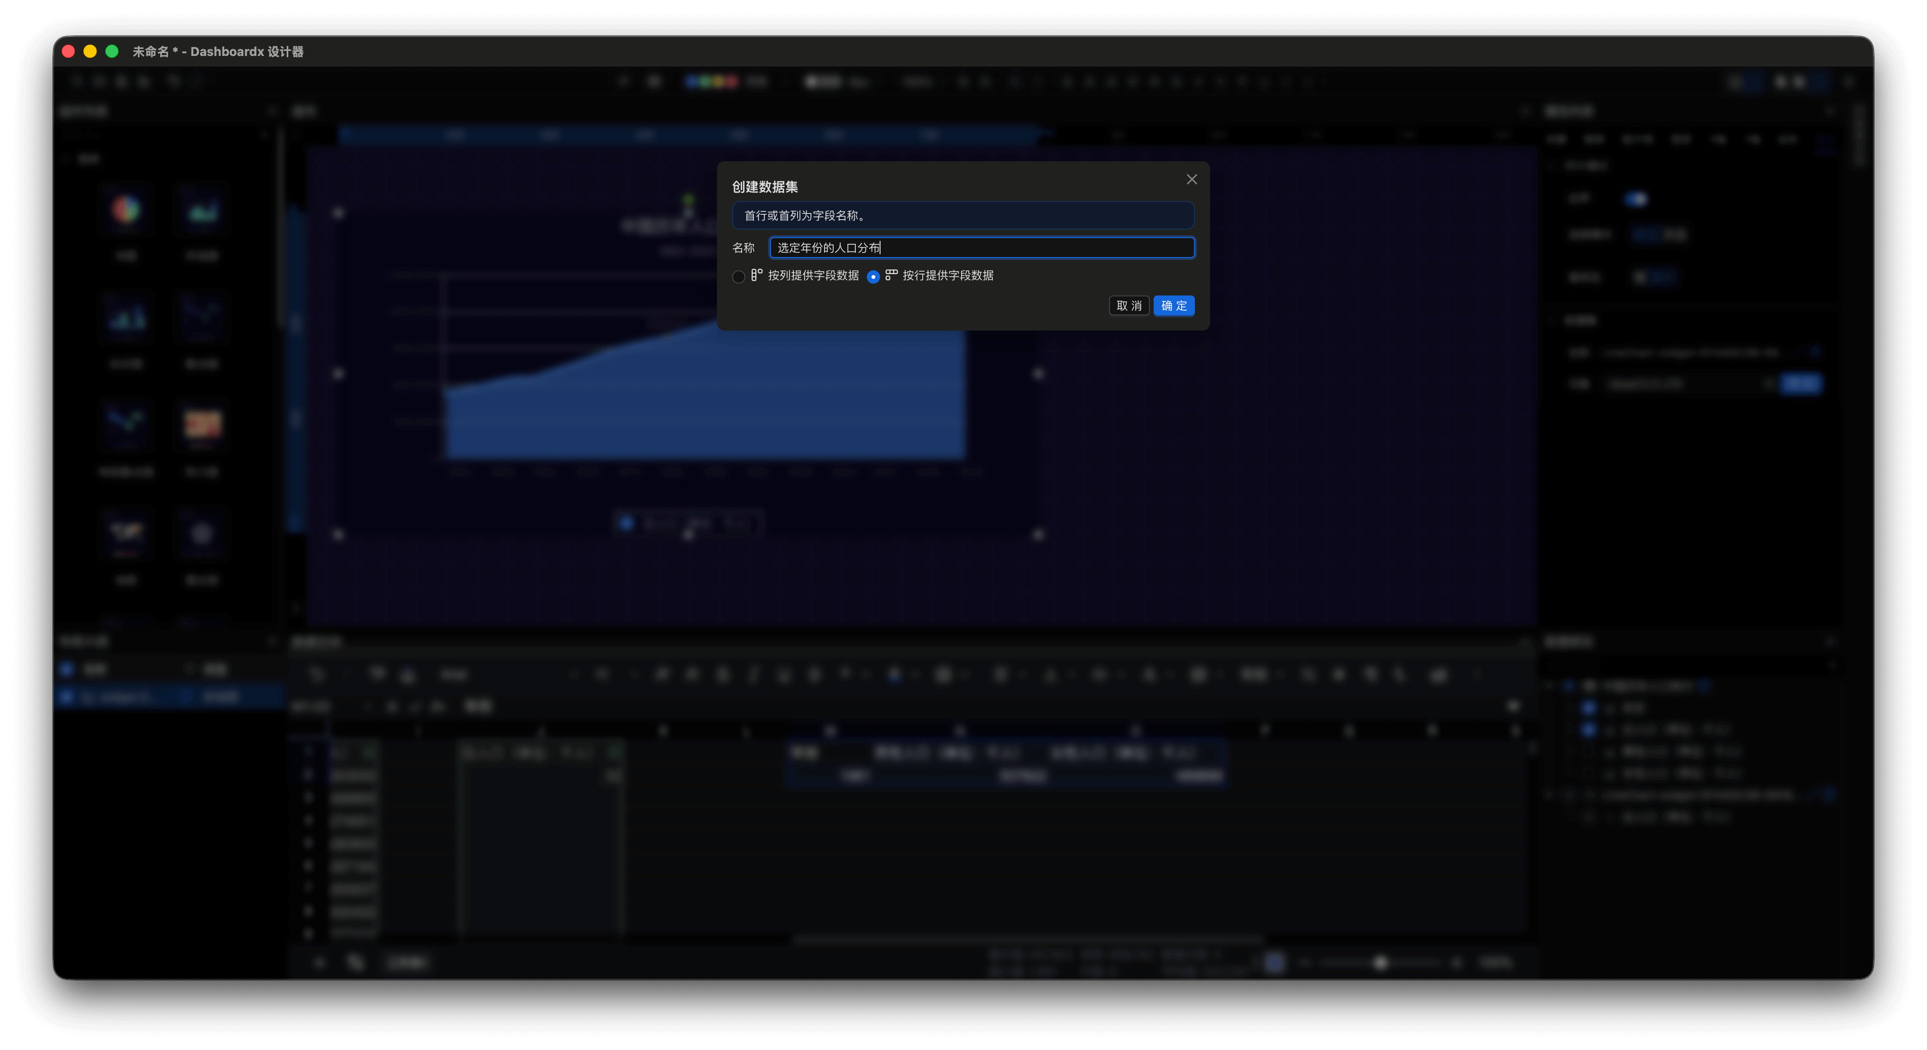Click the 按行提供字段数据 label text

pyautogui.click(x=948, y=276)
